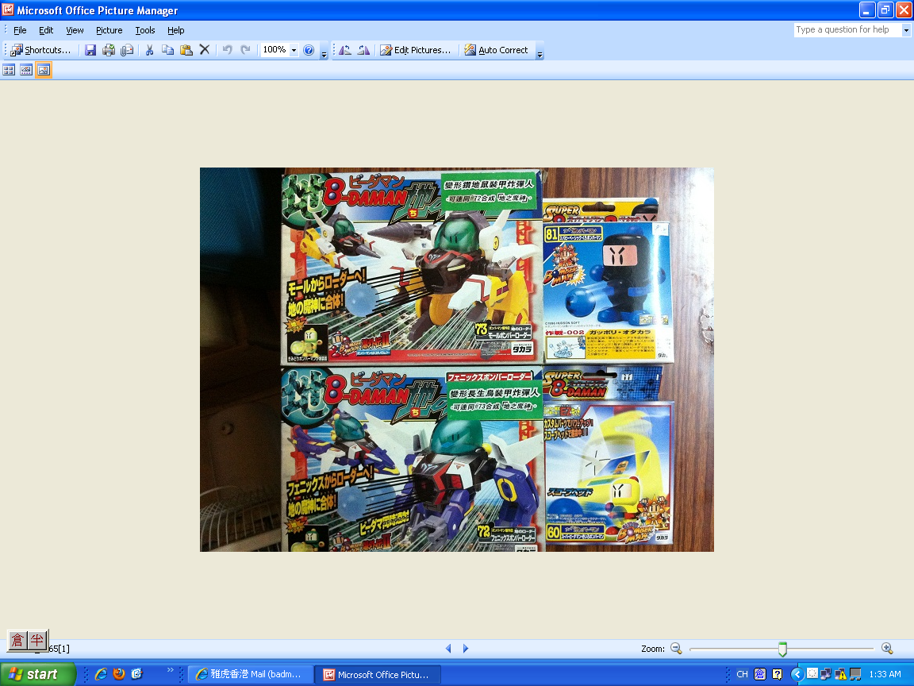Switch to Yahoo Mail taskbar window
Image resolution: width=914 pixels, height=686 pixels.
[251, 674]
